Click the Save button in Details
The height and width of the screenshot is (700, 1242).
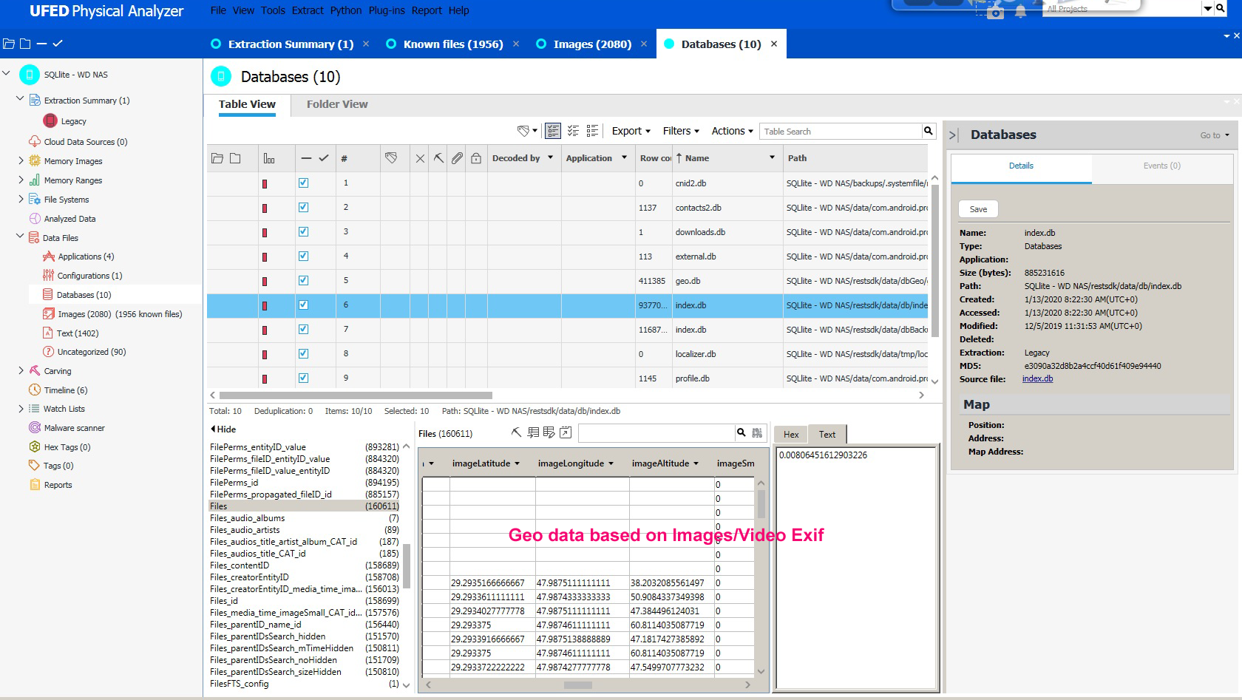[978, 209]
